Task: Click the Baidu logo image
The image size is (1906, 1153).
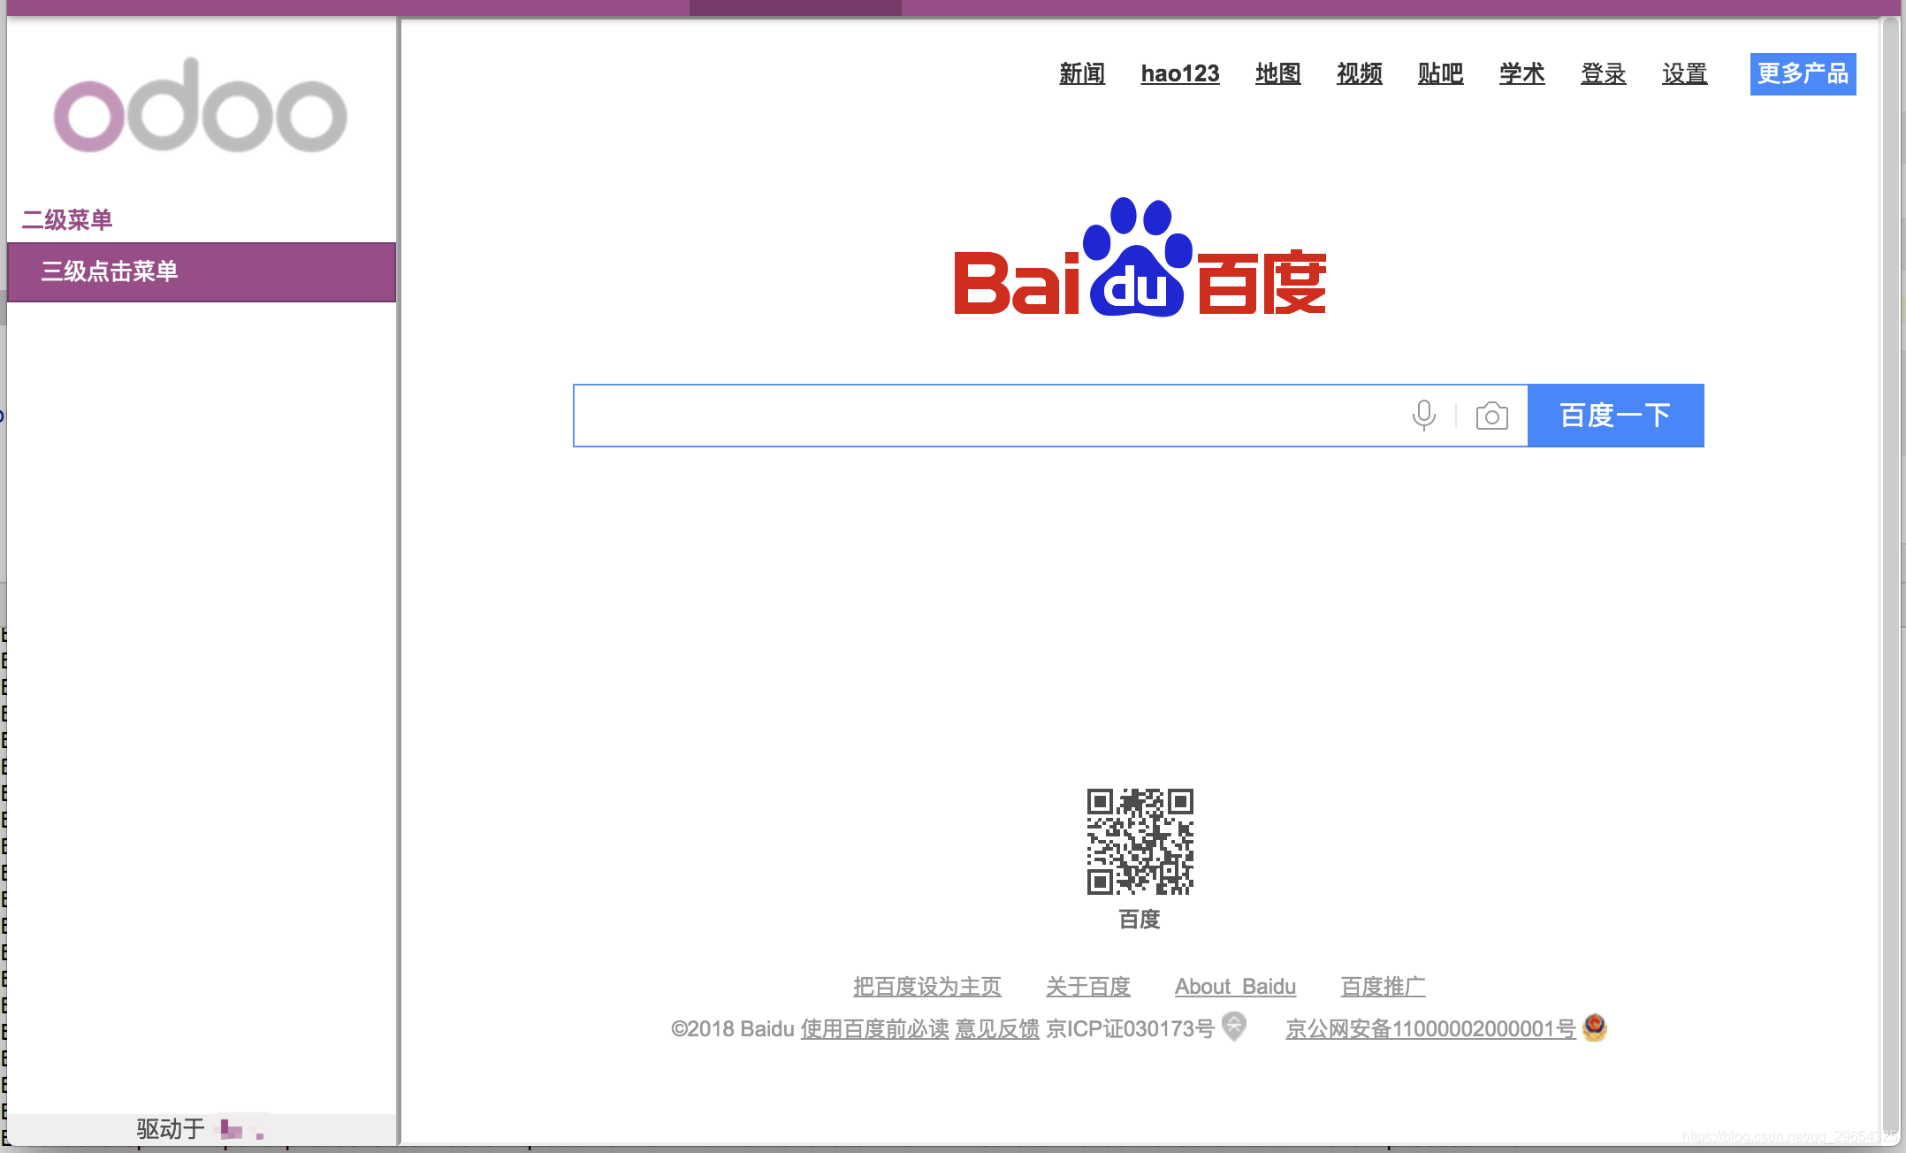Action: (x=1140, y=258)
